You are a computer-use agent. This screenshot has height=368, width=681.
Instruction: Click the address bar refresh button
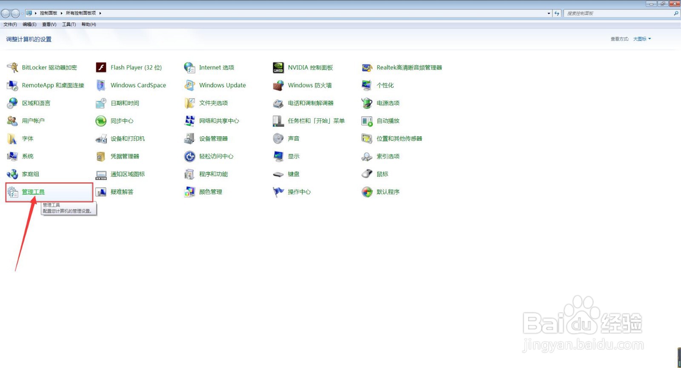point(557,13)
